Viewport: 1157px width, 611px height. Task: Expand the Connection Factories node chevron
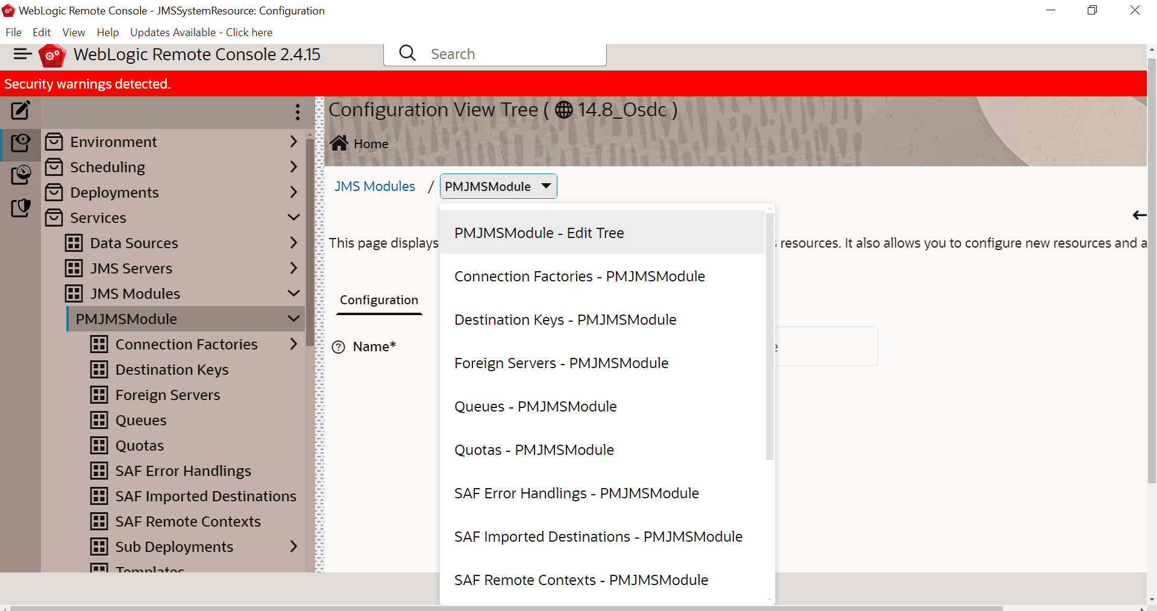coord(293,344)
